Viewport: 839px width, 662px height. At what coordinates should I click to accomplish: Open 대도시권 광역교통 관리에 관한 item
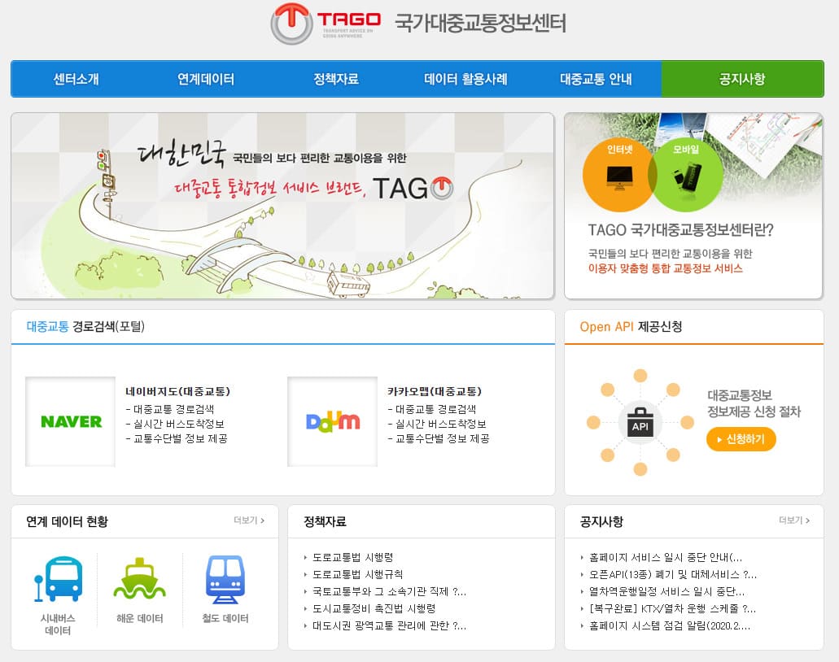pos(390,625)
